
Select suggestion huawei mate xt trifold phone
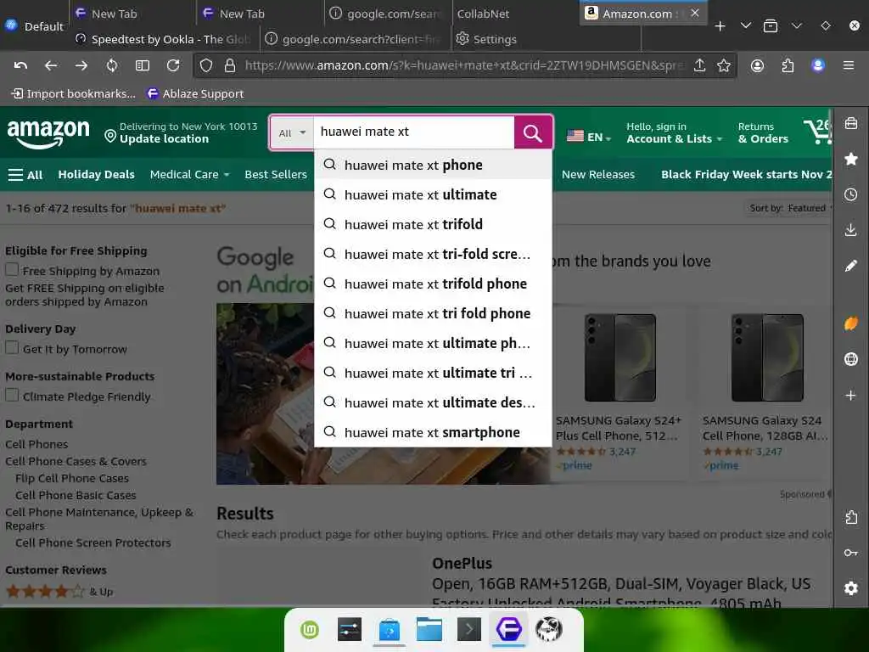tap(433, 284)
